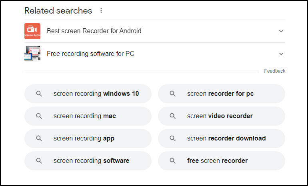Click search icon for screen recording app
308x186 pixels.
pyautogui.click(x=39, y=139)
